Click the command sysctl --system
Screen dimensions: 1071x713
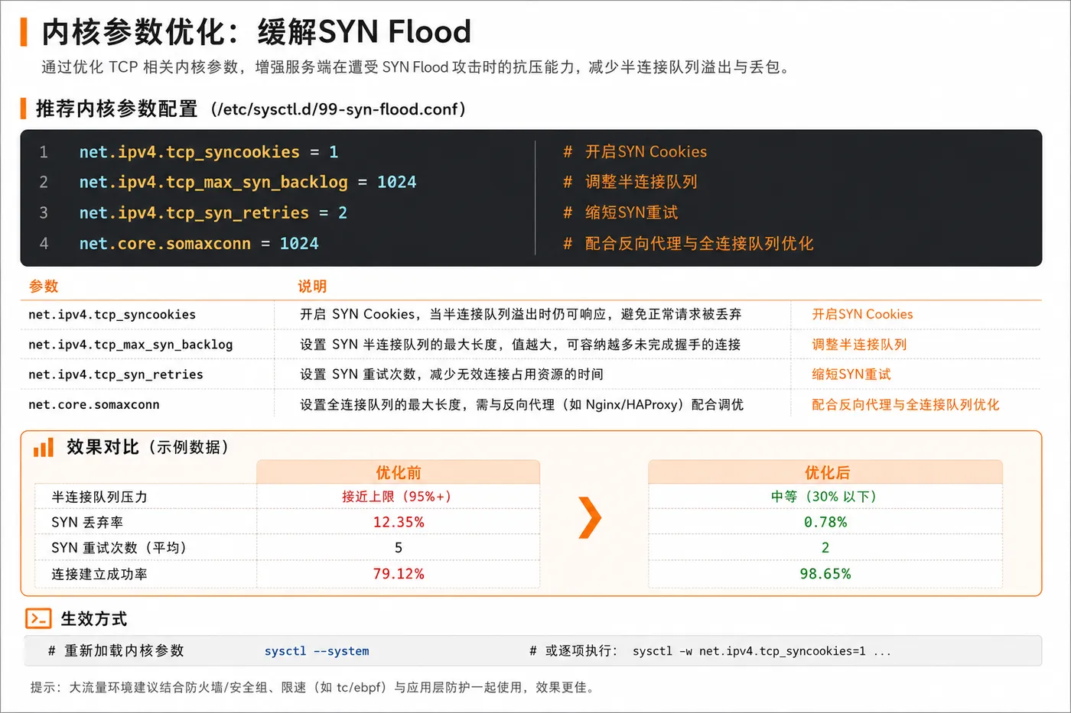(317, 651)
